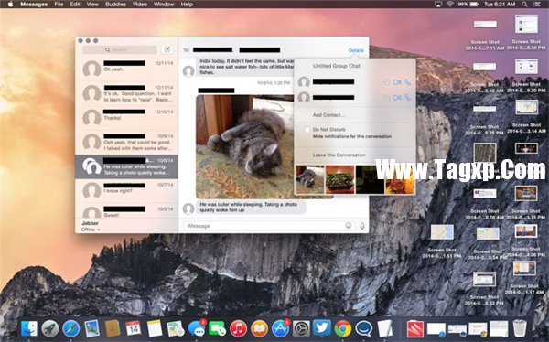Start video call with first group contact
549x342 pixels.
pyautogui.click(x=397, y=82)
